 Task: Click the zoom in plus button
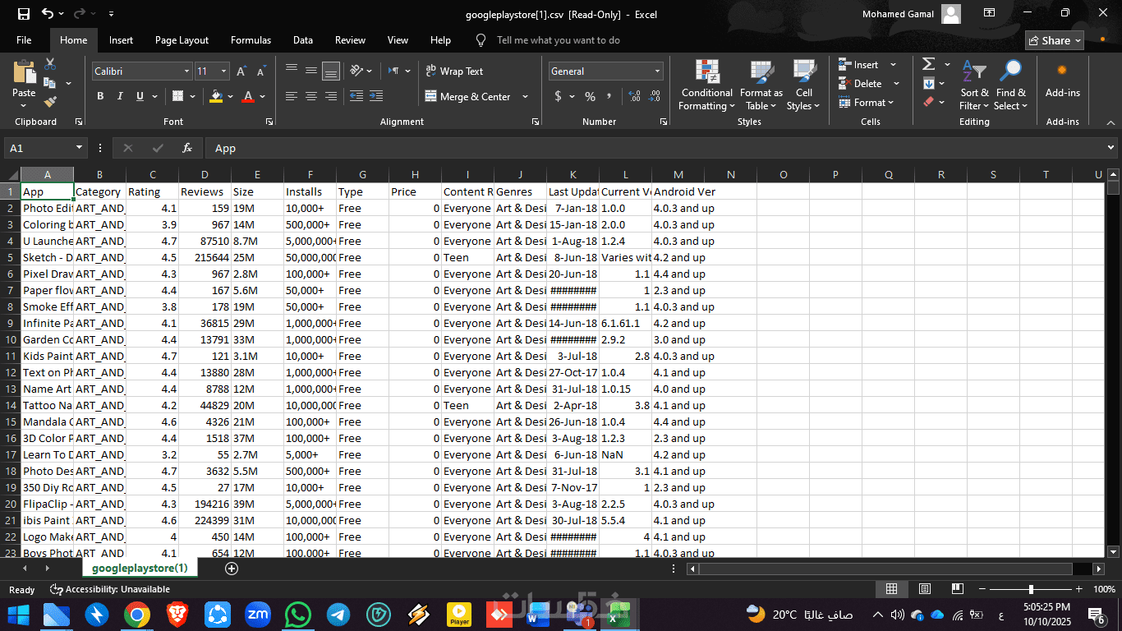click(1078, 589)
